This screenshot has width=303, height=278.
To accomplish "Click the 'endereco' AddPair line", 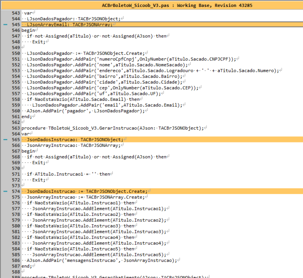I will tap(153, 71).
